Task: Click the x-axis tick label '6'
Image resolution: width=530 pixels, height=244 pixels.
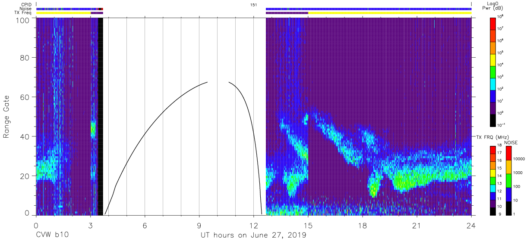Action: point(145,225)
